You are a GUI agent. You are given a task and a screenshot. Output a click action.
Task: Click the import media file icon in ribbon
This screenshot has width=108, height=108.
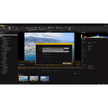pos(4,28)
